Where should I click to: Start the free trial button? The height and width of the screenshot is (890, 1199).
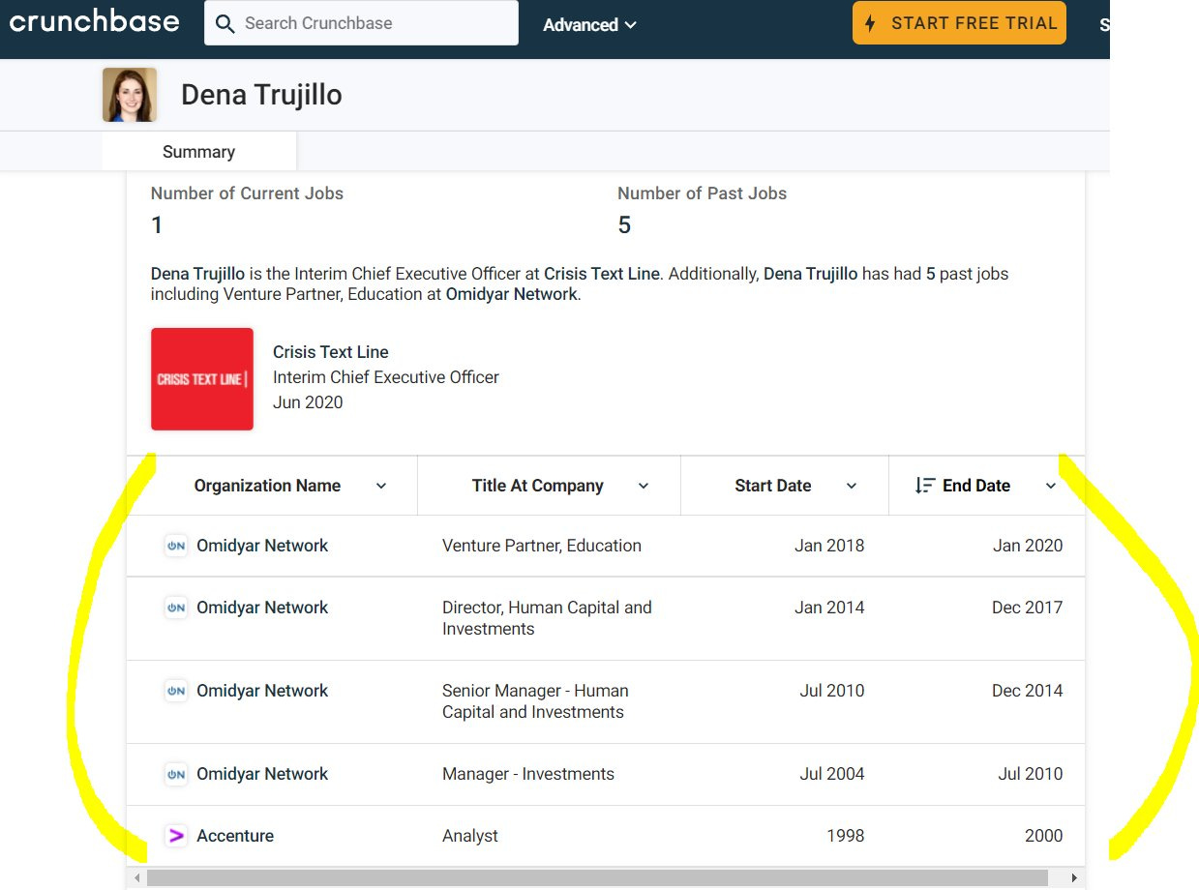(x=959, y=23)
